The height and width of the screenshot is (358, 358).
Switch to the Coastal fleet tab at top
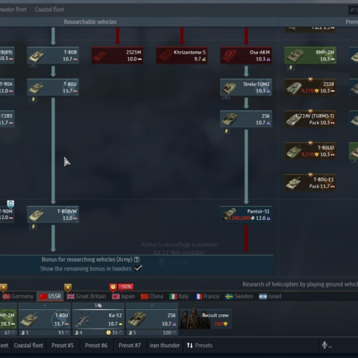50,10
